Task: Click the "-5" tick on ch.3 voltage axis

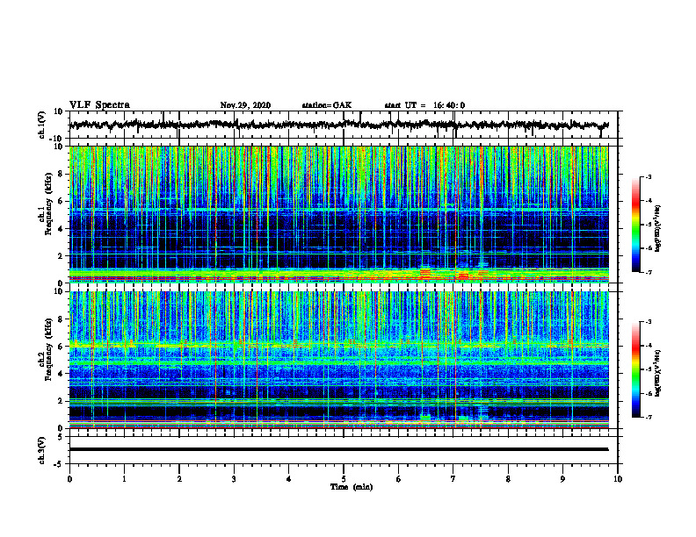Action: point(59,464)
